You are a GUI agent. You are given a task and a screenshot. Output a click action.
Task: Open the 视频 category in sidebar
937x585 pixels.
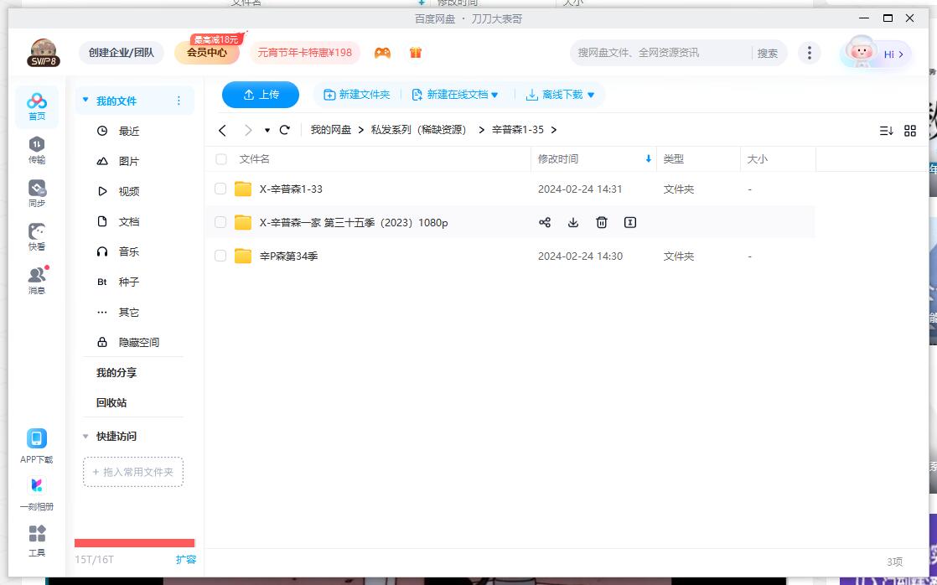click(128, 191)
